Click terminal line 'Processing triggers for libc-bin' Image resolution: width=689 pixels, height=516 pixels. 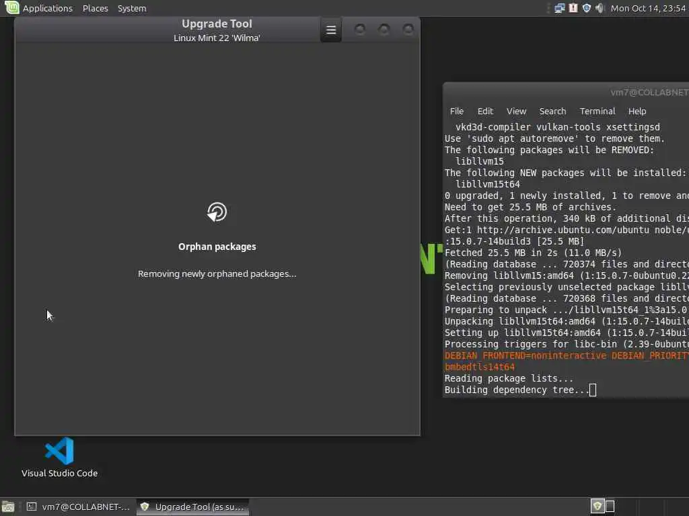(x=567, y=344)
